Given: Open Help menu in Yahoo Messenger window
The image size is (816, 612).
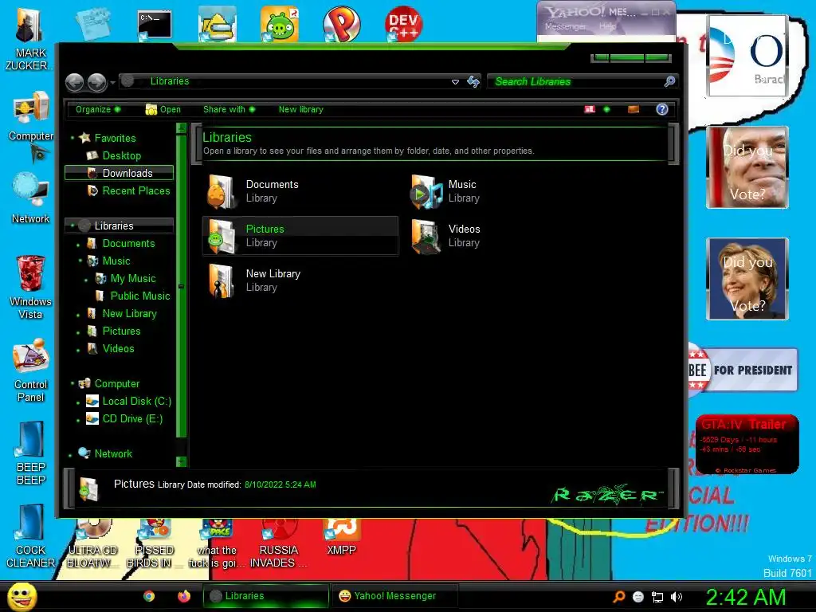Looking at the screenshot, I should 606,26.
